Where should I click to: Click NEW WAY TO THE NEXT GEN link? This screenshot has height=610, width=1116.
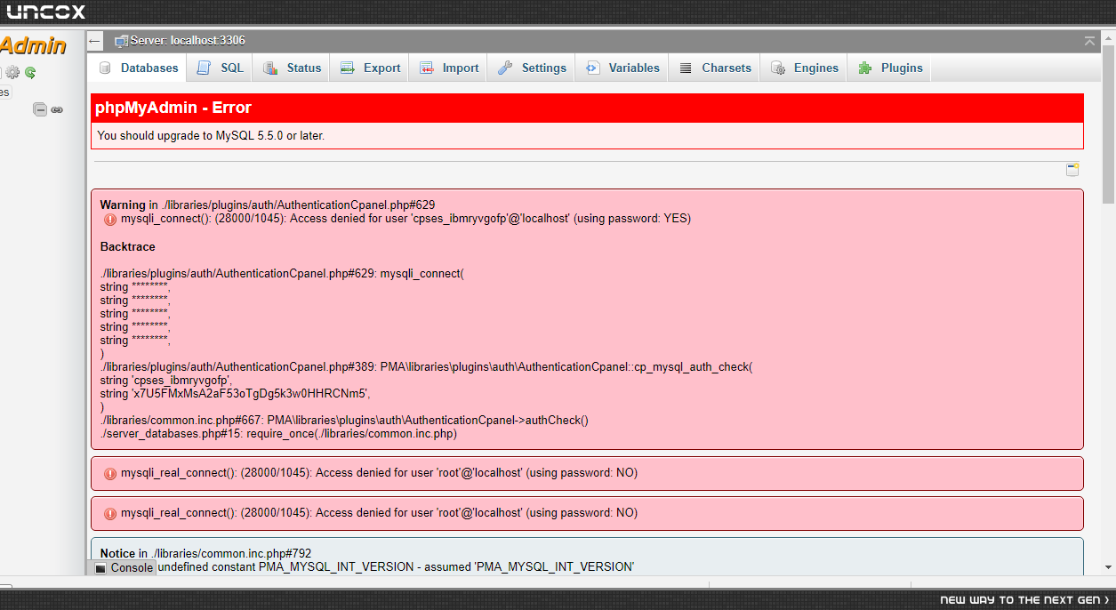(1024, 600)
